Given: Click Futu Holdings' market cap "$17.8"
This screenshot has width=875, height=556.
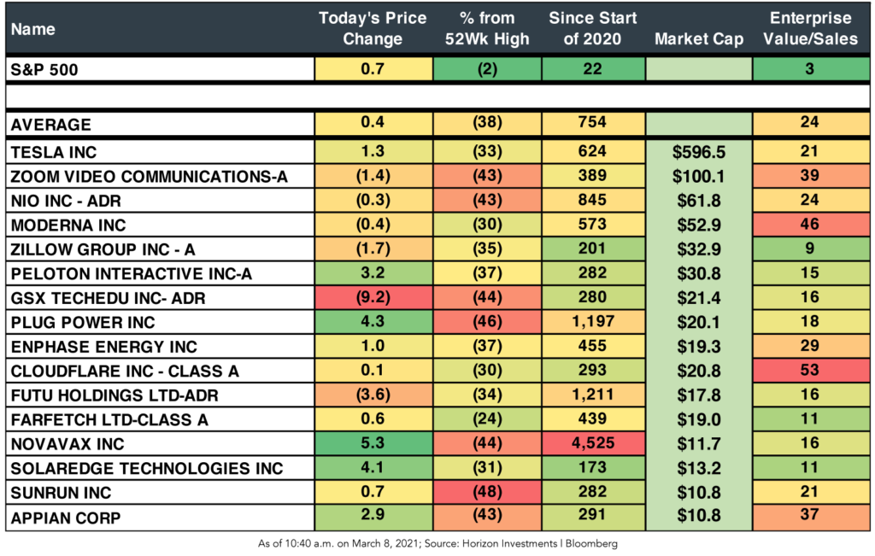Looking at the screenshot, I should (x=699, y=395).
